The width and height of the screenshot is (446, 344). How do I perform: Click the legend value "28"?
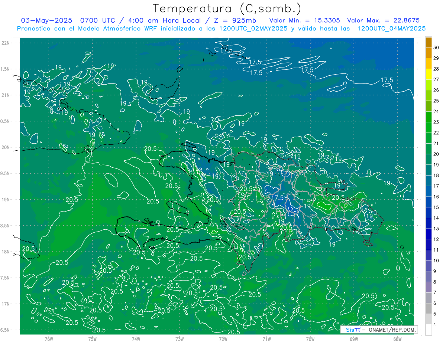(x=436, y=69)
